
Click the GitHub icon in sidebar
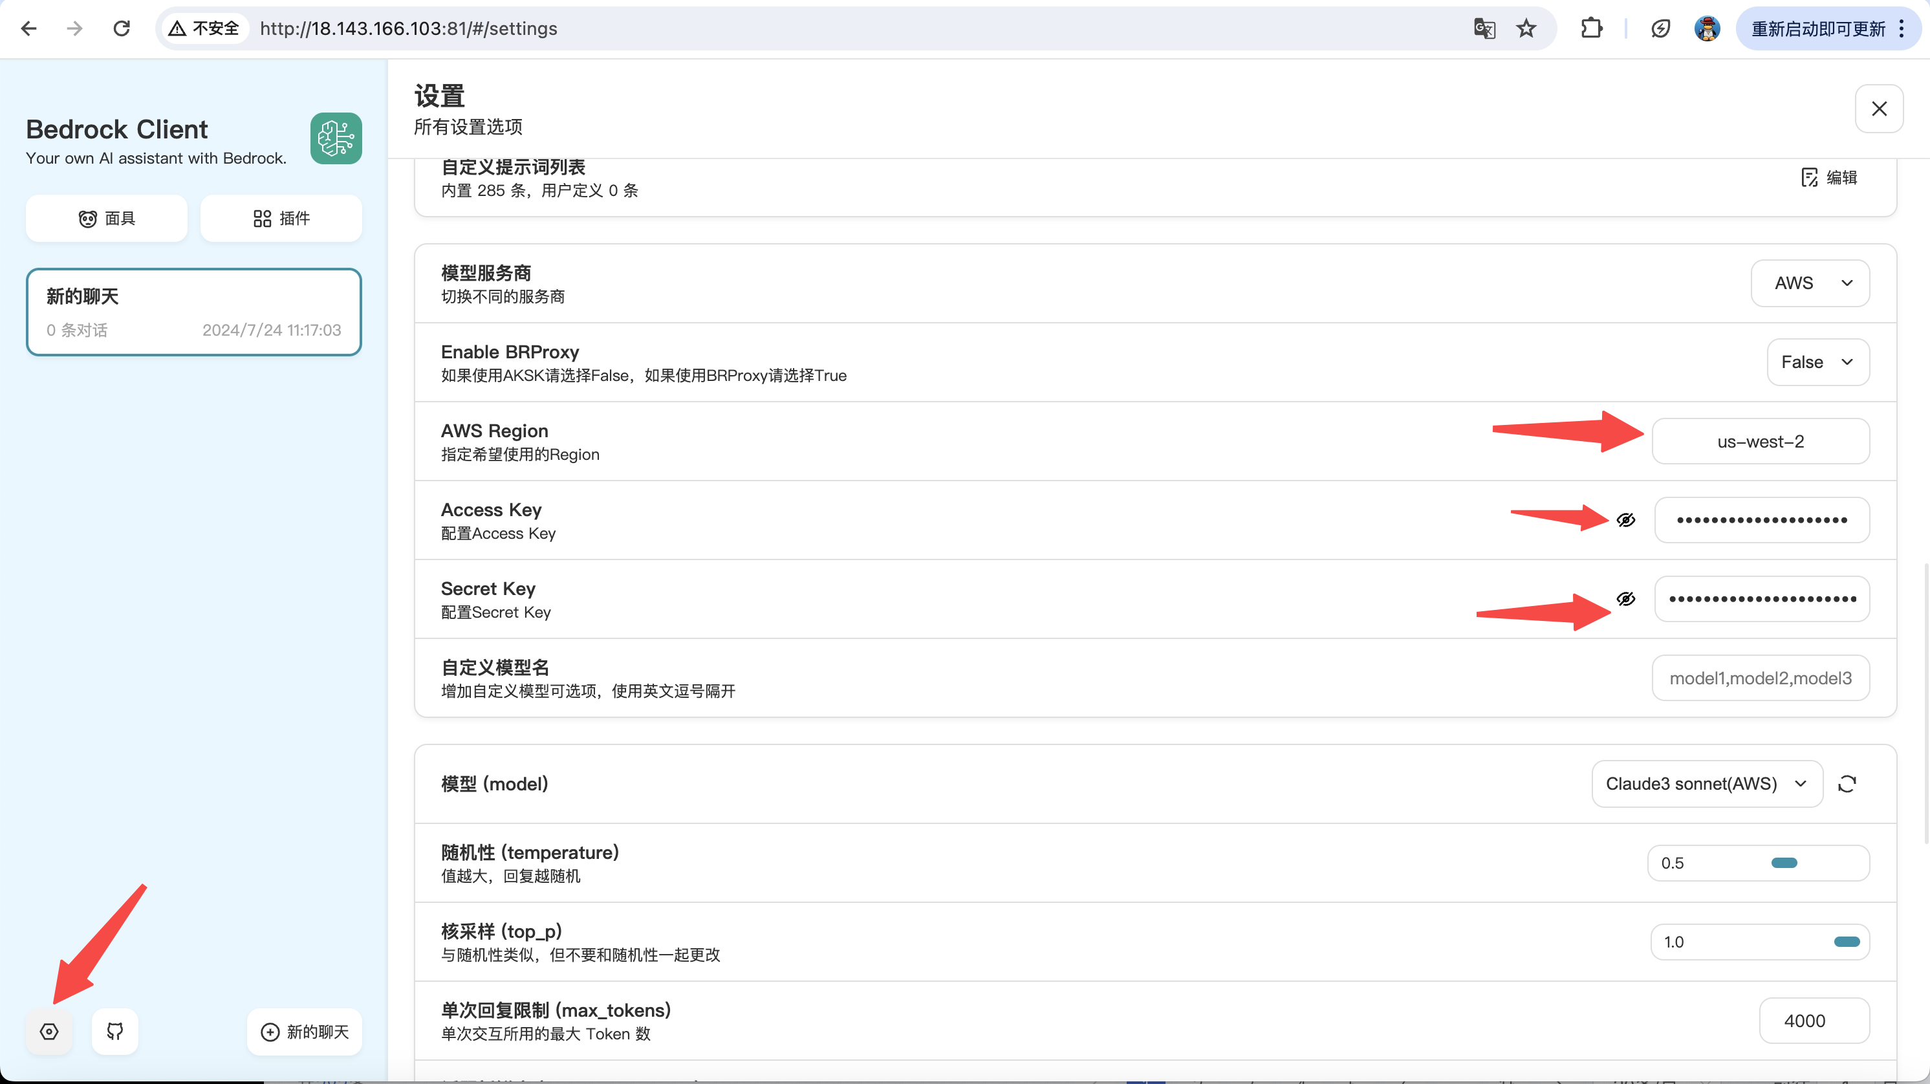pyautogui.click(x=114, y=1032)
